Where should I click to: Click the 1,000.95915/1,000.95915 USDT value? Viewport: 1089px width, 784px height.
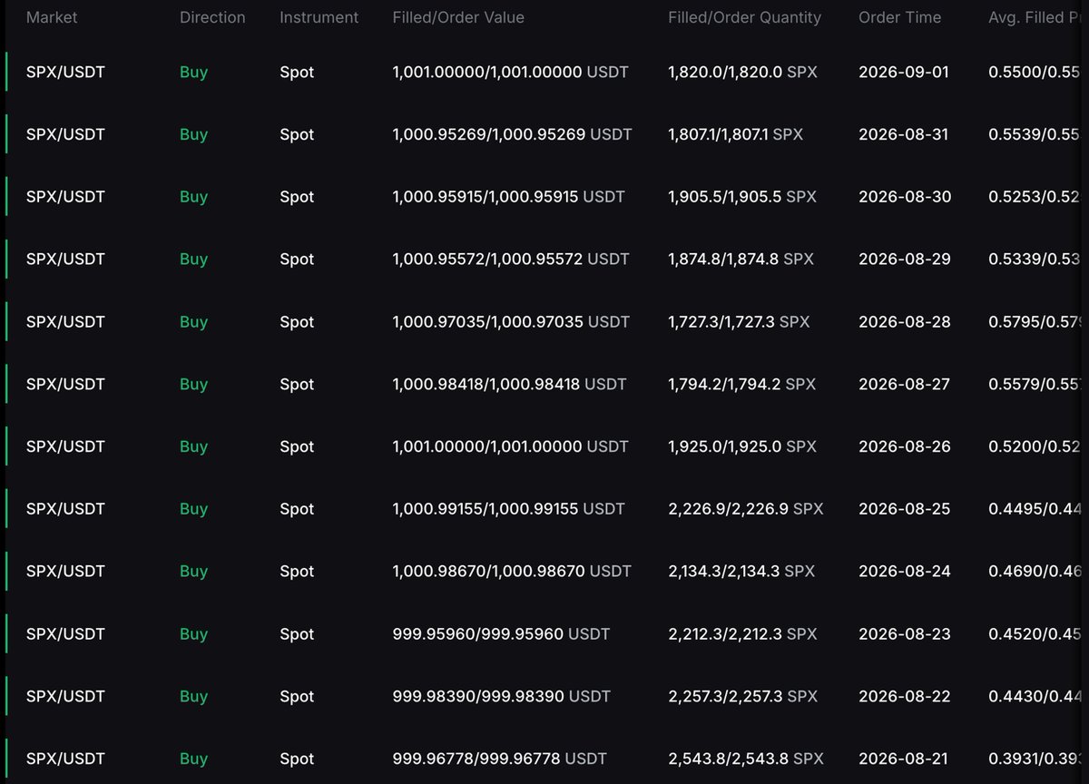(508, 197)
